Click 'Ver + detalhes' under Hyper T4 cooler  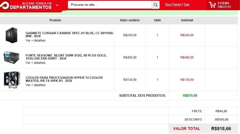click(36, 85)
